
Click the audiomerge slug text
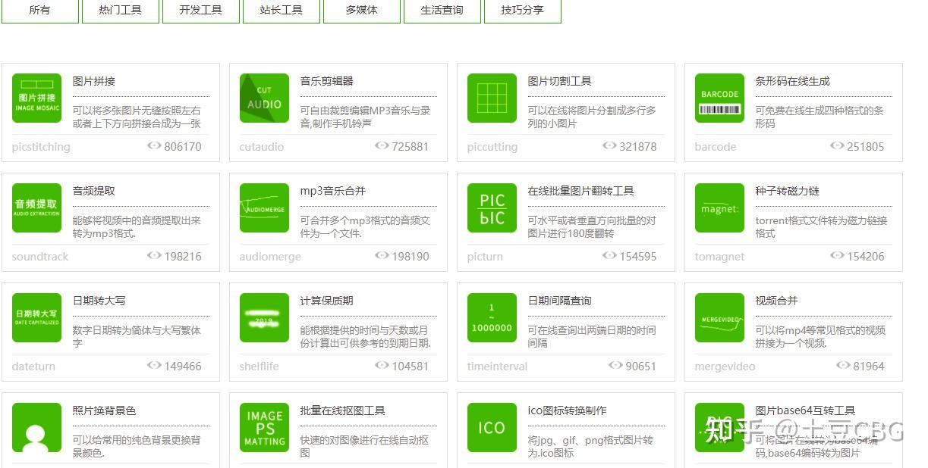[270, 257]
